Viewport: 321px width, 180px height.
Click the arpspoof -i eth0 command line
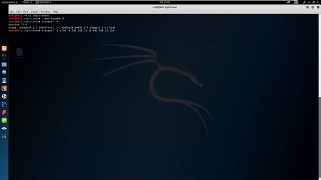click(x=61, y=30)
